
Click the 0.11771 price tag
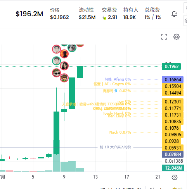pos(173,108)
